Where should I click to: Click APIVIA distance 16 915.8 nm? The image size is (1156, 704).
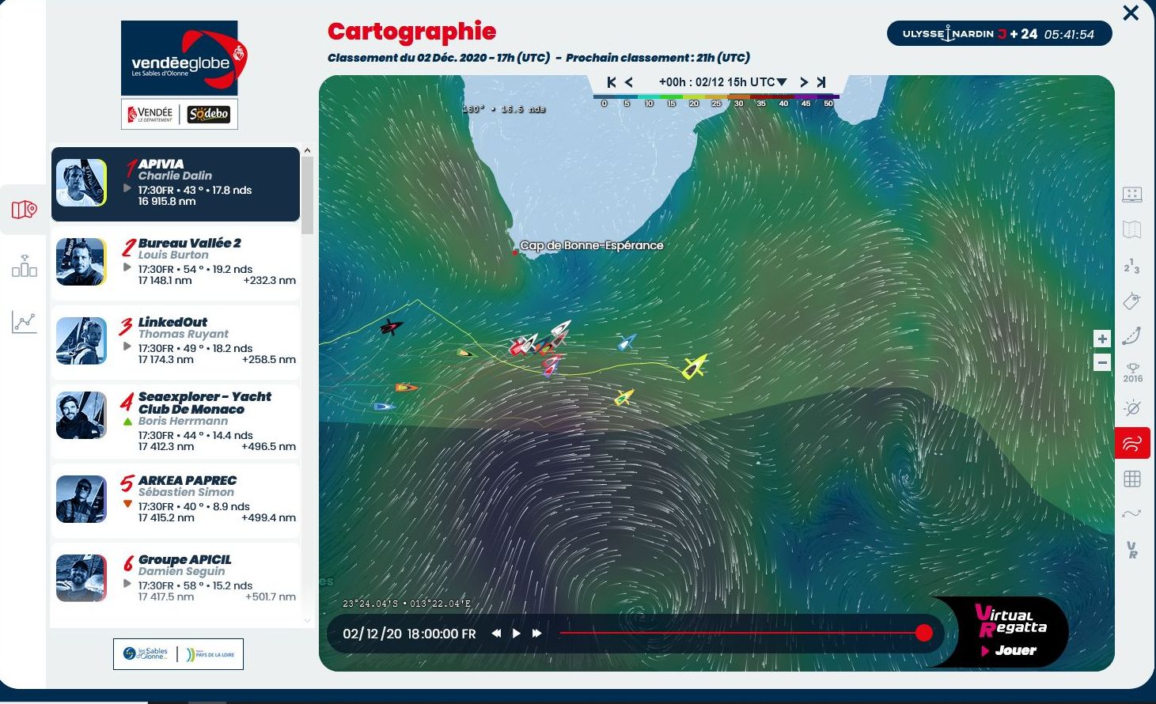(167, 201)
